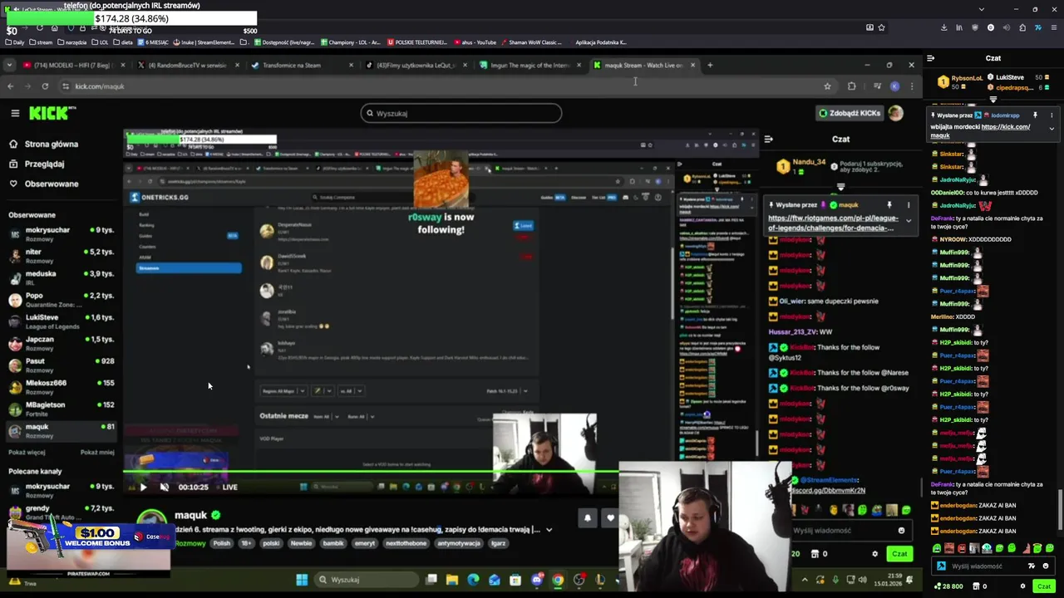The height and width of the screenshot is (598, 1064).
Task: Open the browser extensions puzzle icon
Action: (x=851, y=86)
